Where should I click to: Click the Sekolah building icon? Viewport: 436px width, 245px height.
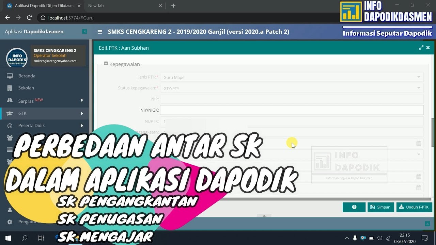coord(10,88)
